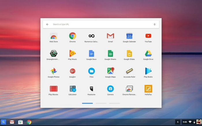Screen dimensions: 202x126
Task: Open Gmail in the launcher
Action: coord(110,36)
